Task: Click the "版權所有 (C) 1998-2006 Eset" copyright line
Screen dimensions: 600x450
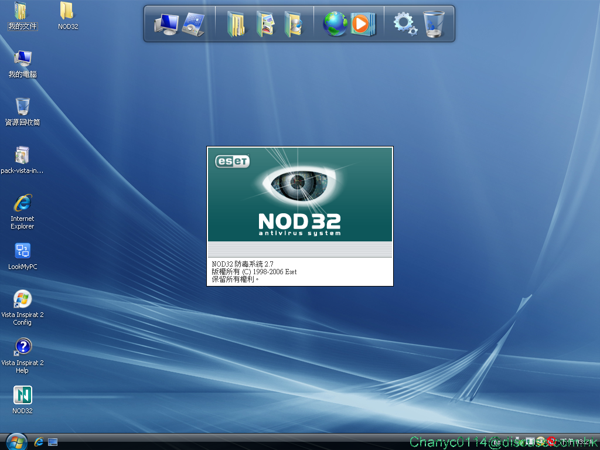Action: tap(254, 272)
